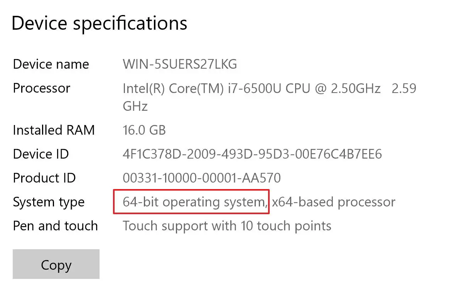The width and height of the screenshot is (449, 289).
Task: Click the GHz text on second processor line
Action: tap(135, 106)
